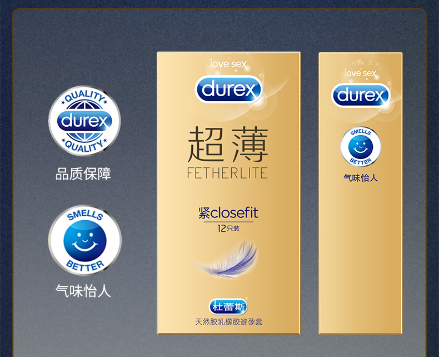
Task: Click the 紧closefit label
Action: 228,213
